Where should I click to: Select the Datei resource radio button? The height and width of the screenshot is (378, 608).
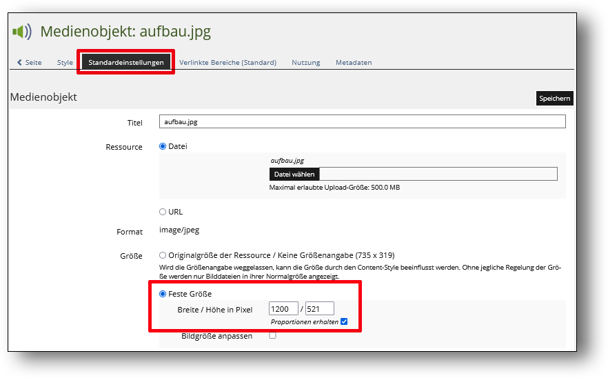[x=163, y=146]
